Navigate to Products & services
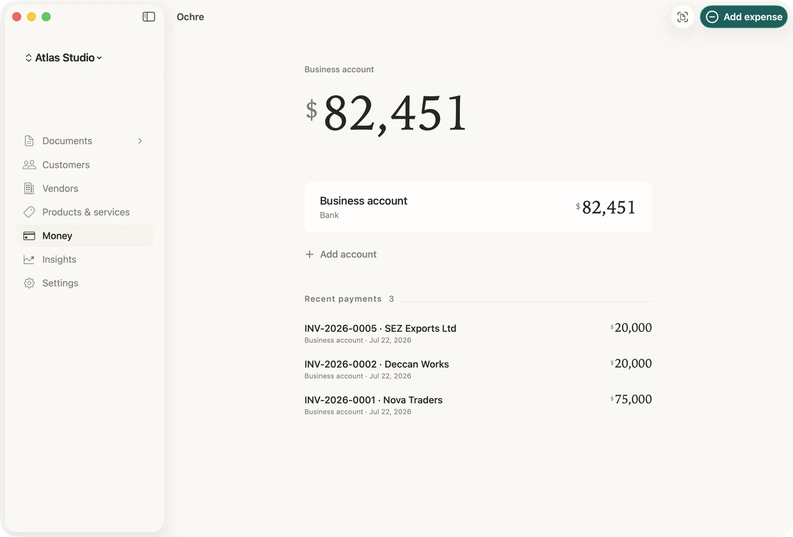 85,212
